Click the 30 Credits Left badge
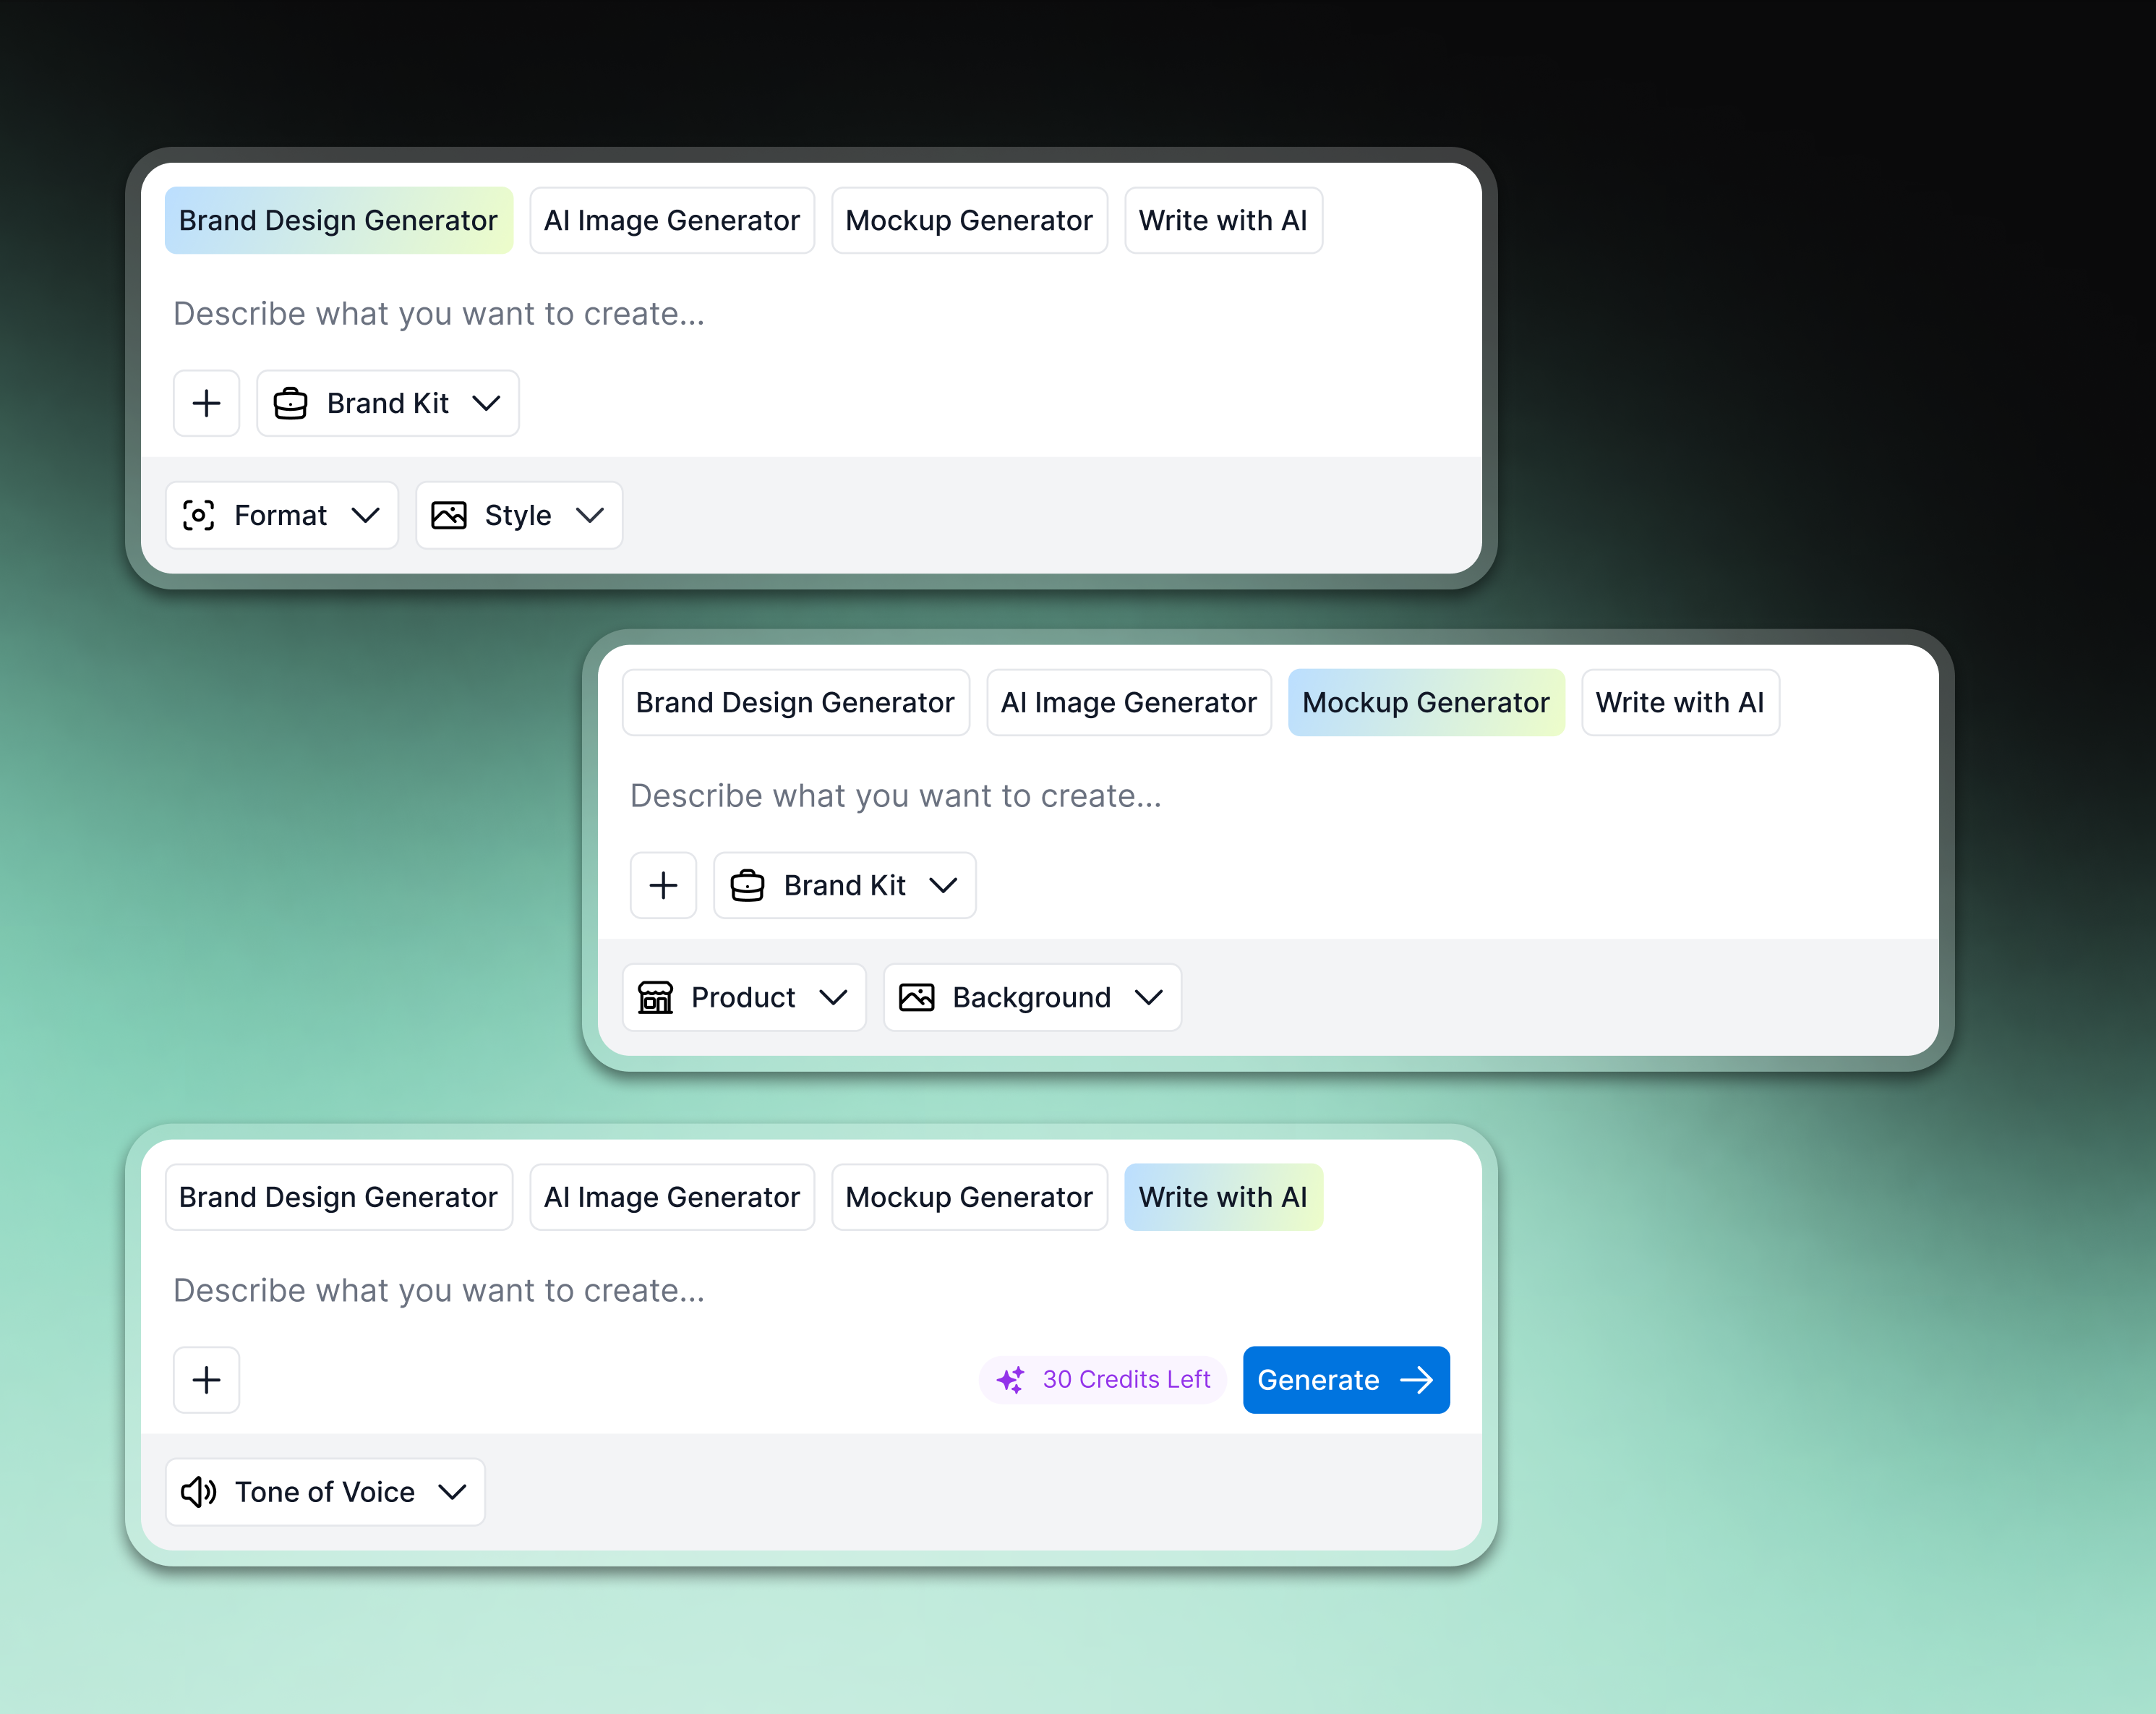The height and width of the screenshot is (1714, 2156). [1103, 1380]
